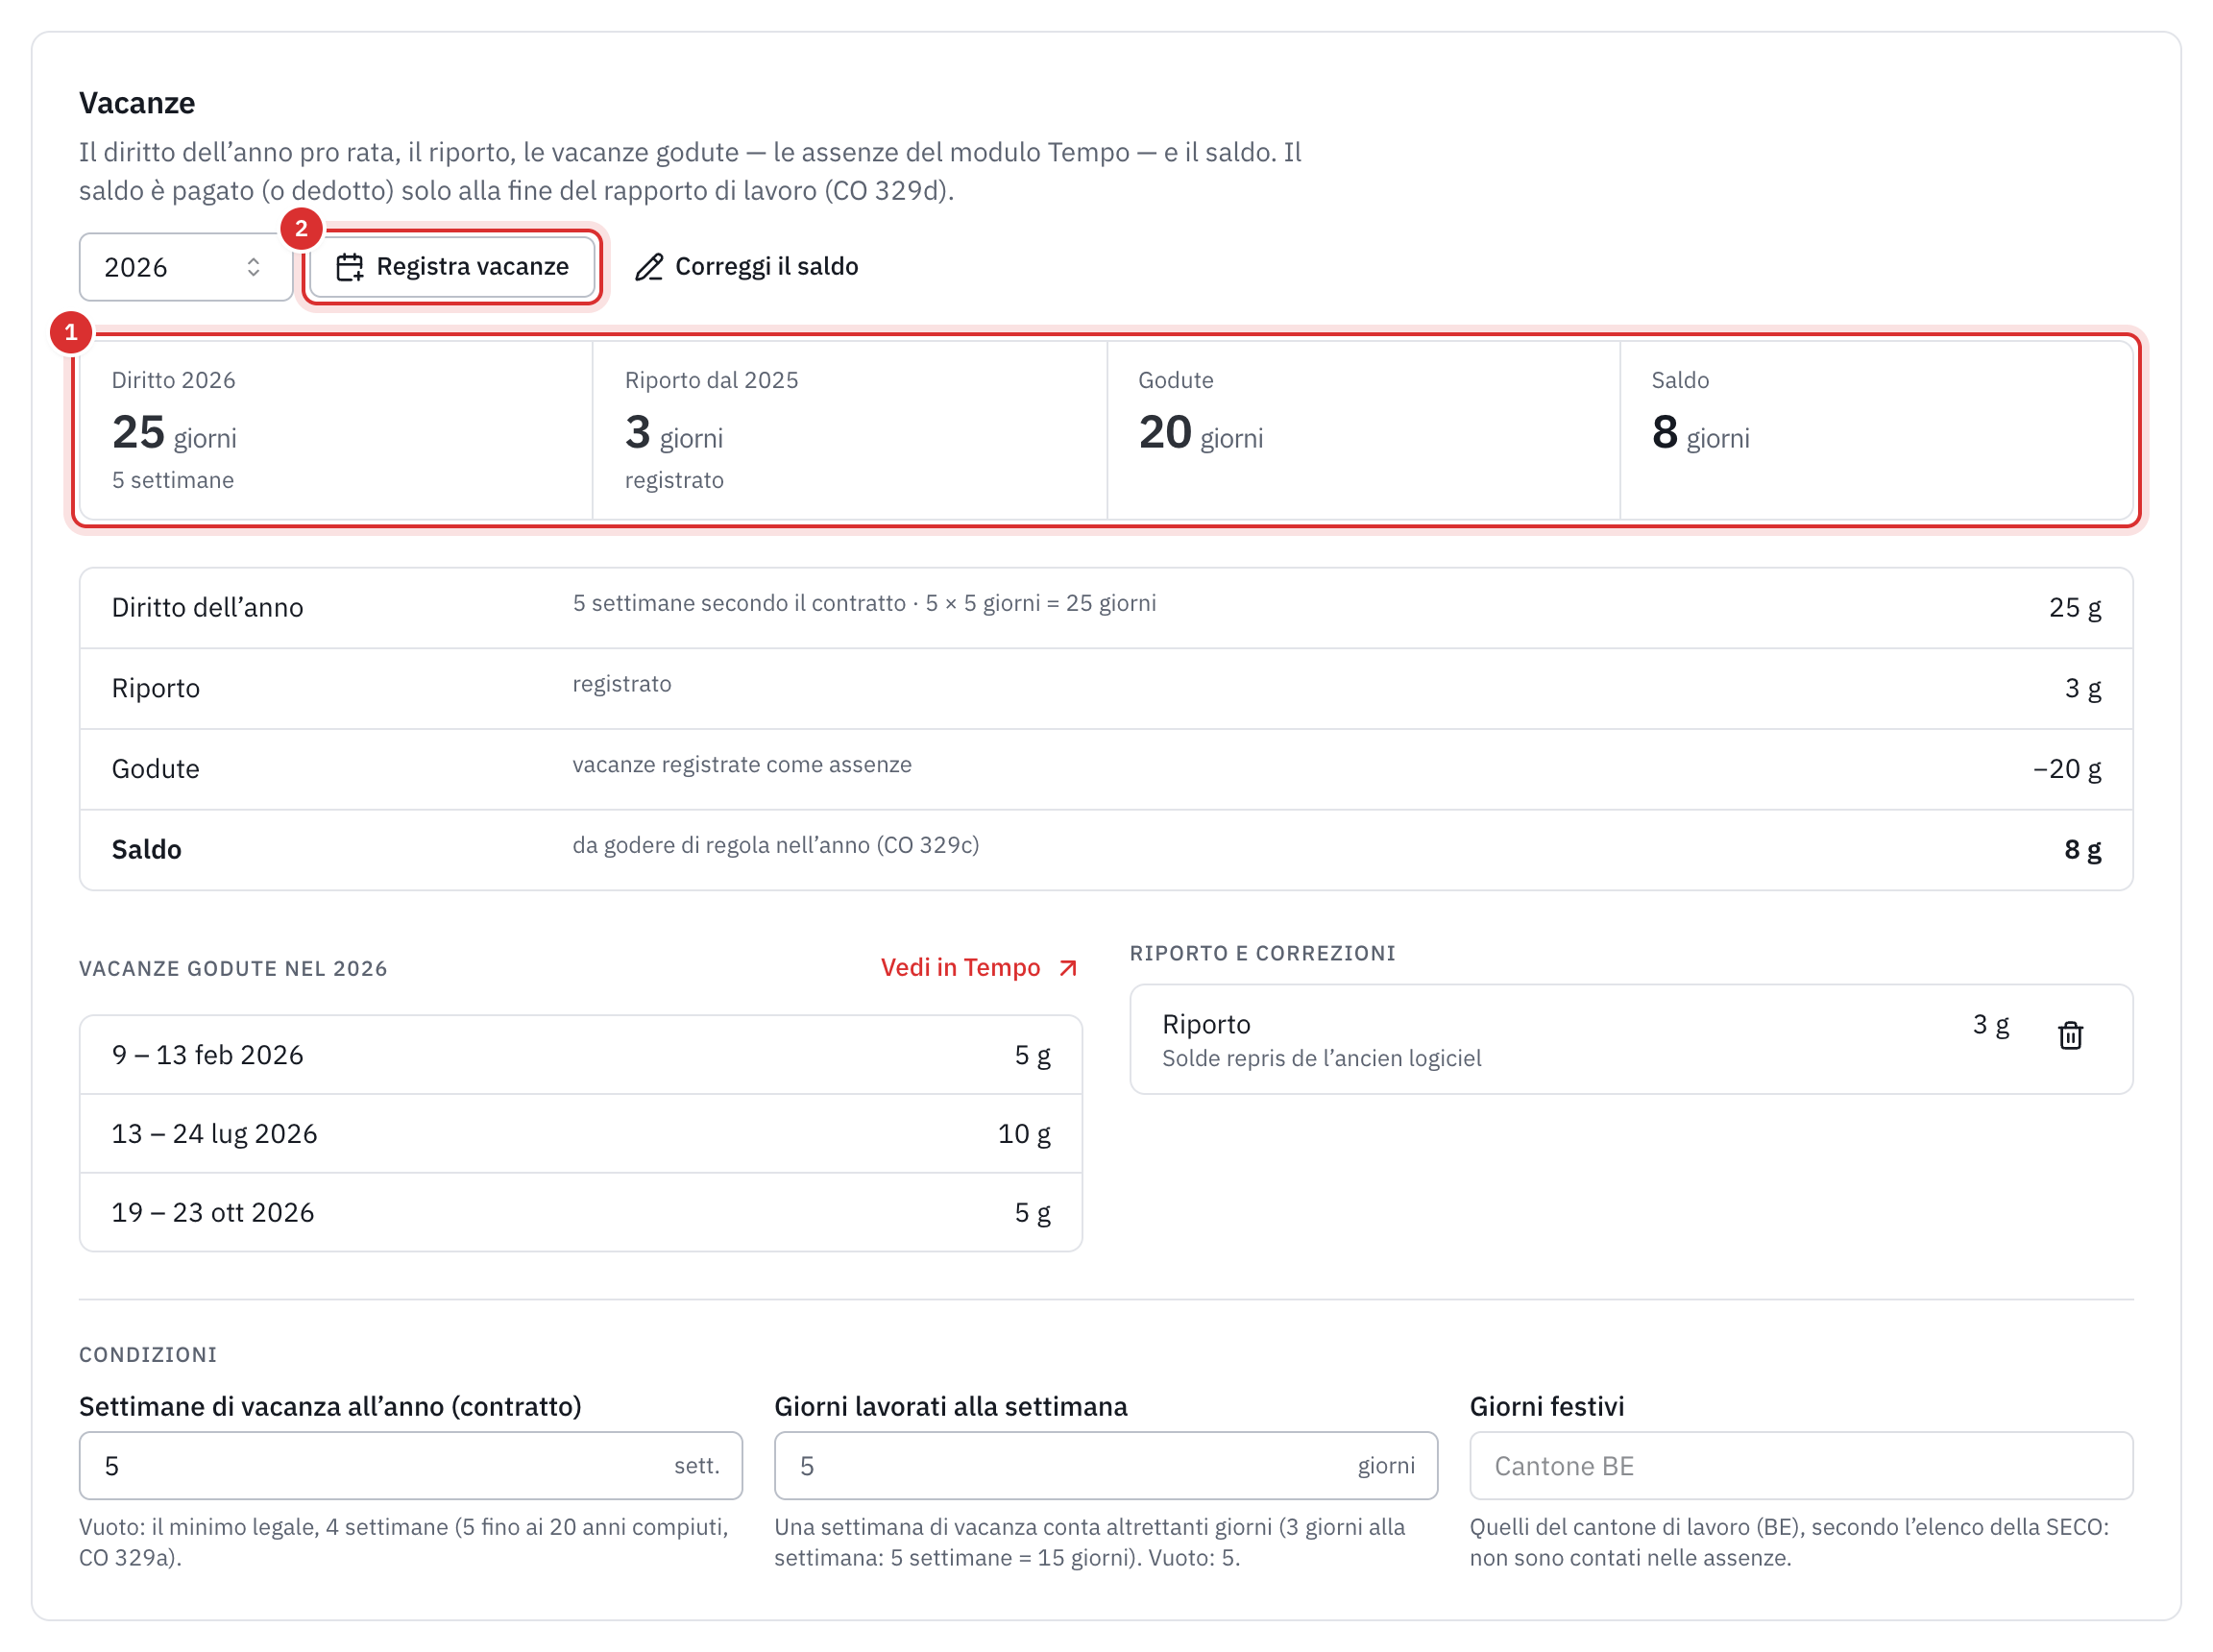Click the Registra vacanze button
Viewport: 2213px width, 1652px height.
(452, 267)
